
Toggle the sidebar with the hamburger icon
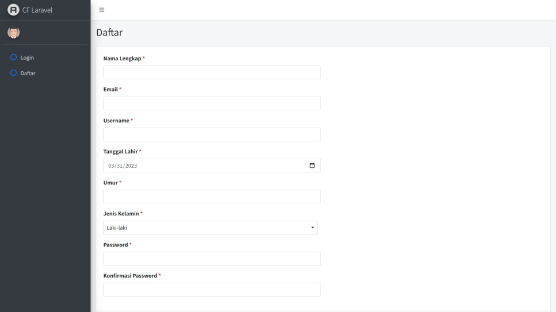(x=102, y=10)
